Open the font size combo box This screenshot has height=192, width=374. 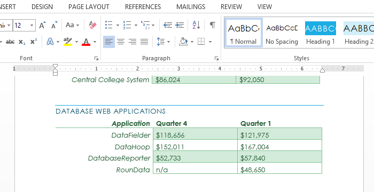tap(24, 25)
